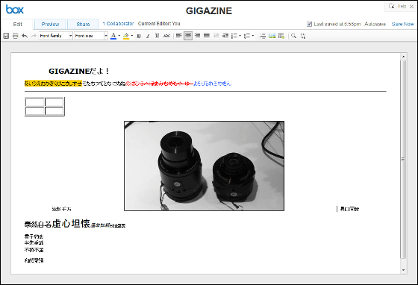Toggle the Autosave checkbox

pyautogui.click(x=309, y=24)
